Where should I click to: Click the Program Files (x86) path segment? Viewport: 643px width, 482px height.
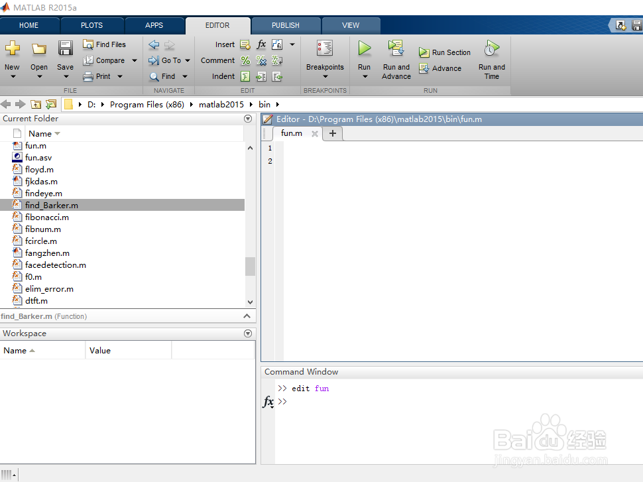(146, 105)
